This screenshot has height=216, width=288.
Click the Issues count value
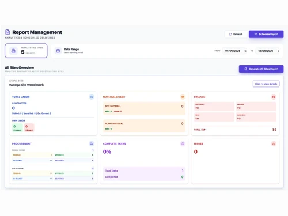point(196,151)
